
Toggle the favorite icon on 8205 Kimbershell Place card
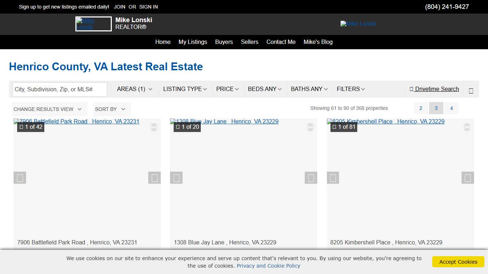[x=467, y=127]
